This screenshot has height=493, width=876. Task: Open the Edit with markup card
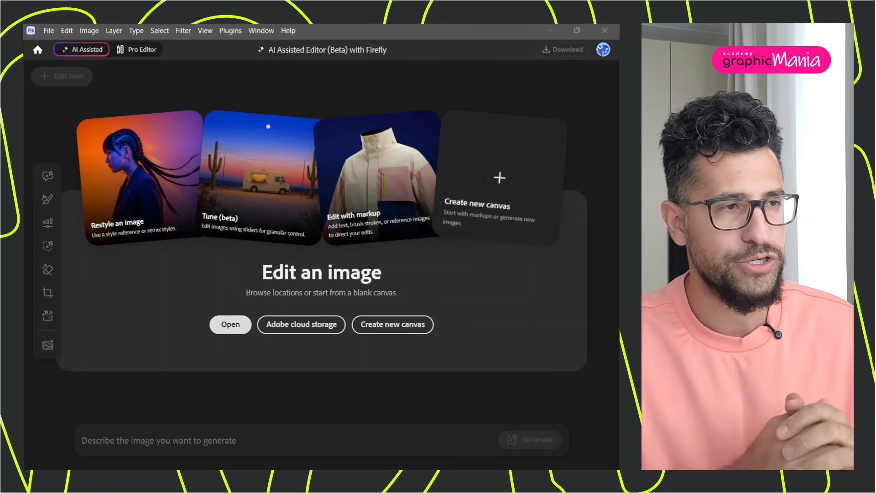(x=378, y=178)
